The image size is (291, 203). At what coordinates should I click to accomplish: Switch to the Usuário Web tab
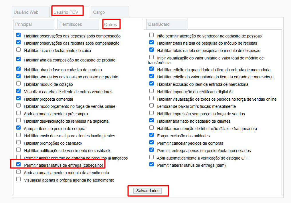pos(31,12)
